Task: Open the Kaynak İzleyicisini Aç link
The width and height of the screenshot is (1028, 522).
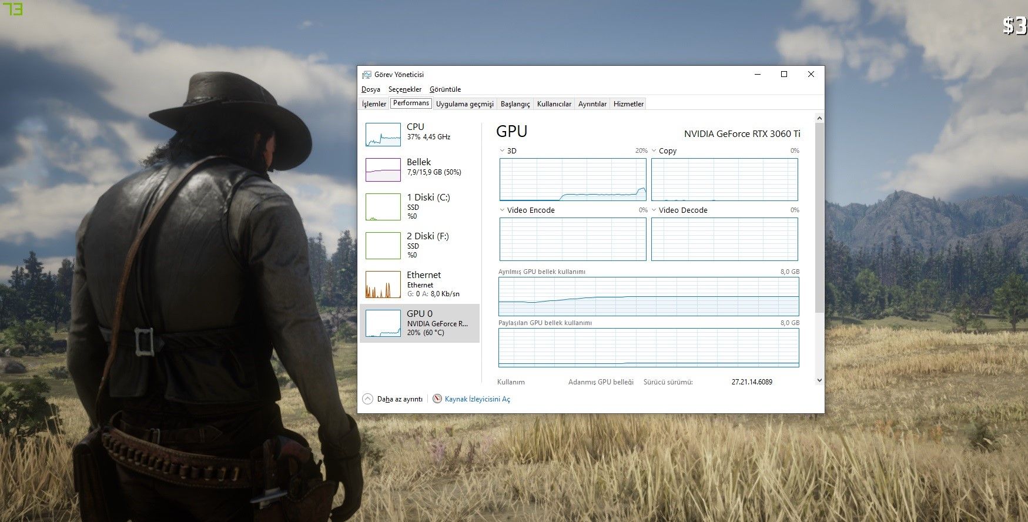Action: coord(477,399)
